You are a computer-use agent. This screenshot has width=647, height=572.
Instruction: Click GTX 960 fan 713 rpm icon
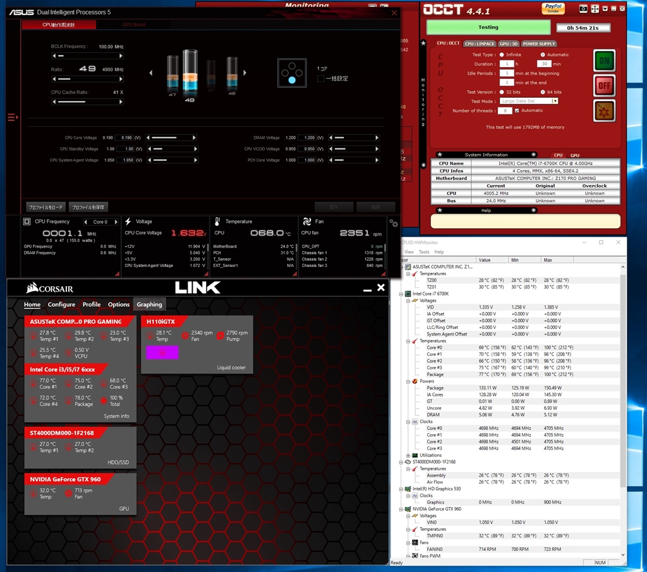tap(68, 493)
